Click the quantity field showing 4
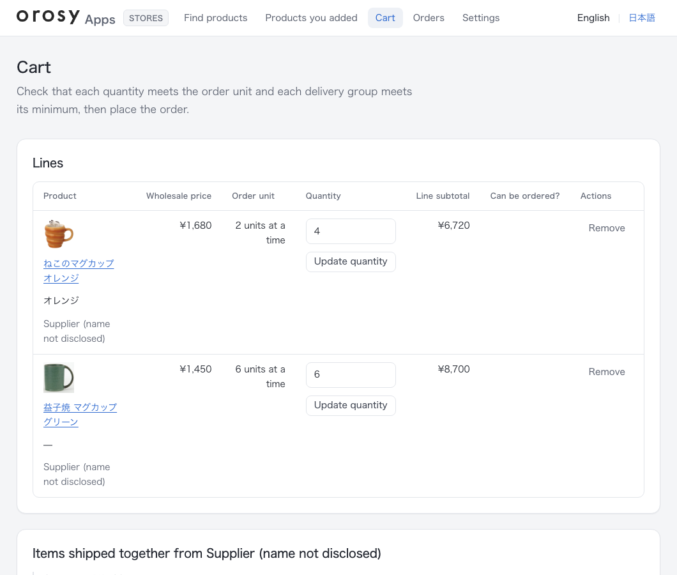Viewport: 677px width, 575px height. pyautogui.click(x=351, y=231)
